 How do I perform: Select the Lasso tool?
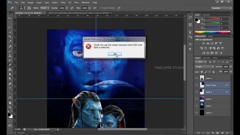10,27
